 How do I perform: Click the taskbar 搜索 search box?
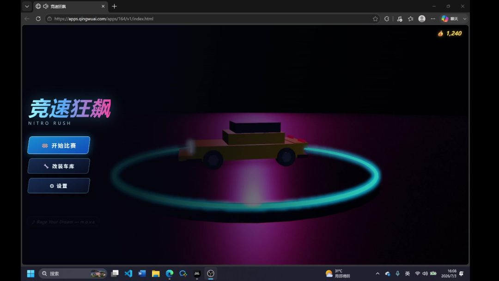[x=73, y=274]
